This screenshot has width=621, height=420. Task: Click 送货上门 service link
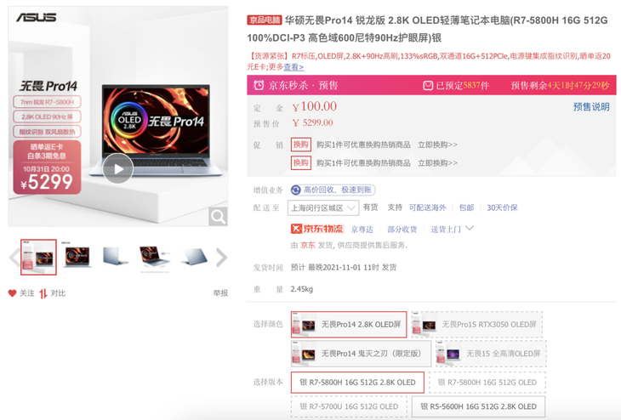(446, 230)
